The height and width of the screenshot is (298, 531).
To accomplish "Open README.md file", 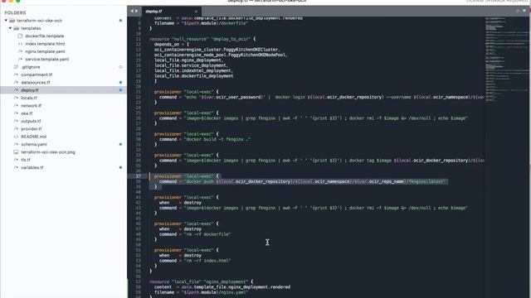I will coord(33,137).
